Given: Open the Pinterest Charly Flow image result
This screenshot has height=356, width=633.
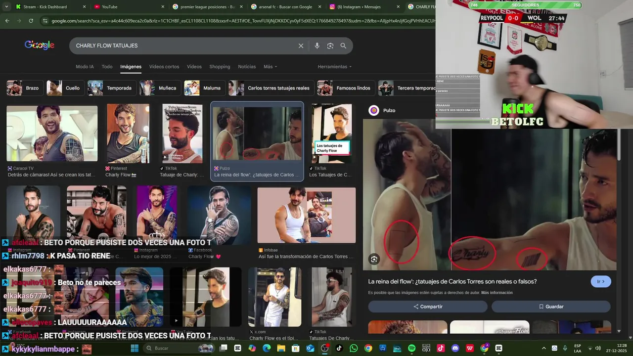Looking at the screenshot, I should point(128,141).
